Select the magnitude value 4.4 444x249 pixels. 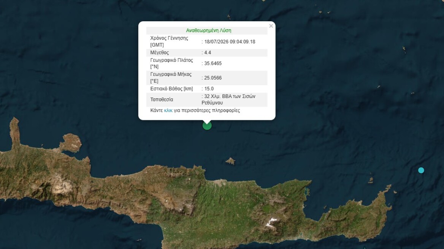pos(208,52)
